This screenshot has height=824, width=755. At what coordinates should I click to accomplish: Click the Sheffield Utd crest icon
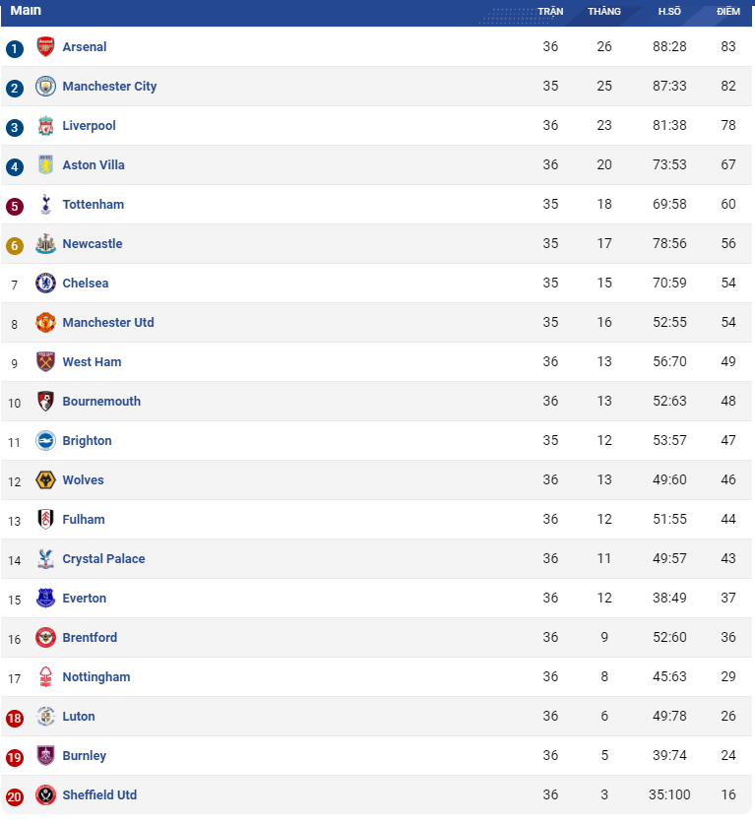point(45,795)
